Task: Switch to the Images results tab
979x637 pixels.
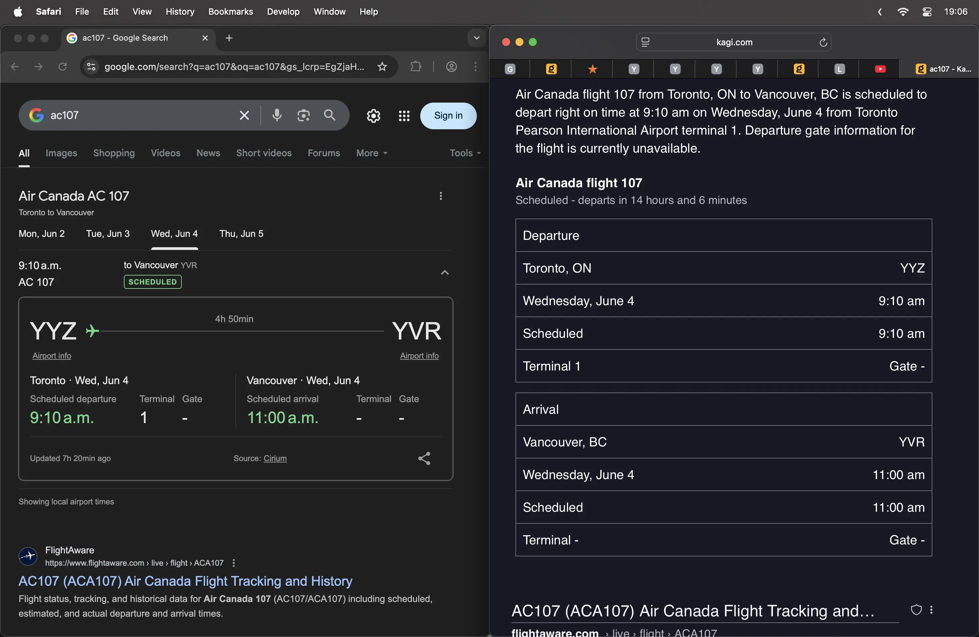Action: 61,153
